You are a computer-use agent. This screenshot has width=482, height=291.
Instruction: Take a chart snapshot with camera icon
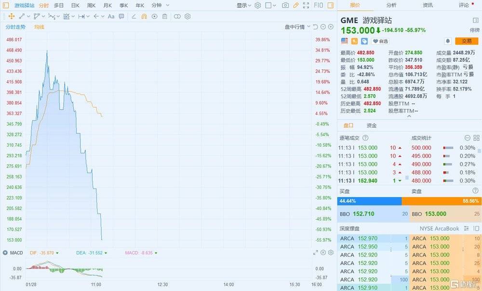285,5
